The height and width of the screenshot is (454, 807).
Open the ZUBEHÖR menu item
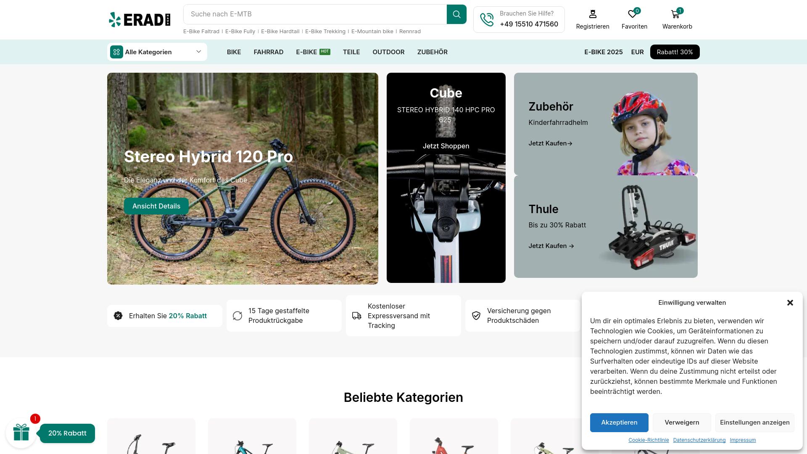point(432,52)
